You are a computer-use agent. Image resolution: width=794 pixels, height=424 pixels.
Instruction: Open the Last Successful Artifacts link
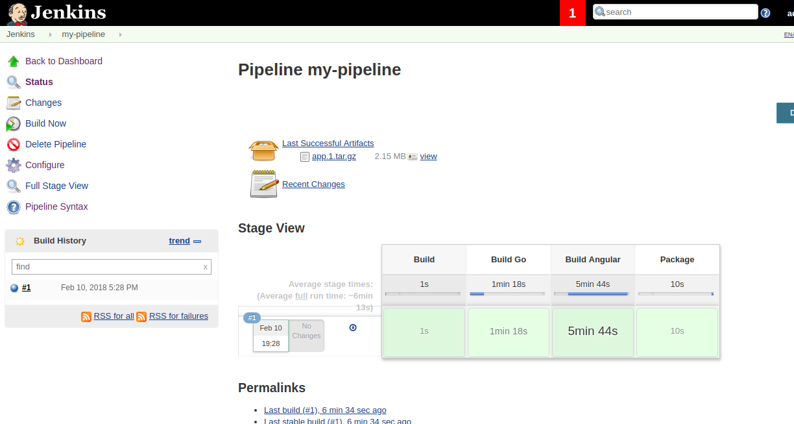click(328, 143)
